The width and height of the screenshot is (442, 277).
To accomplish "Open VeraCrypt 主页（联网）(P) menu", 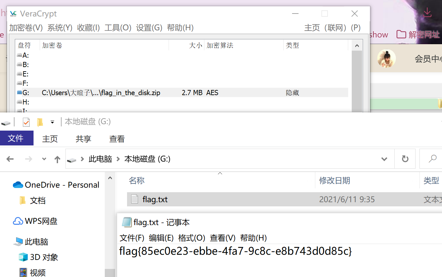I will (x=332, y=28).
